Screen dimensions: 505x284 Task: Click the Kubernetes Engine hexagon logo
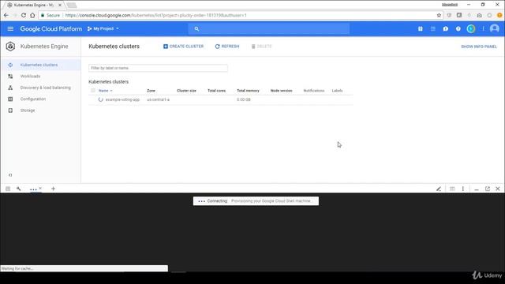click(10, 47)
